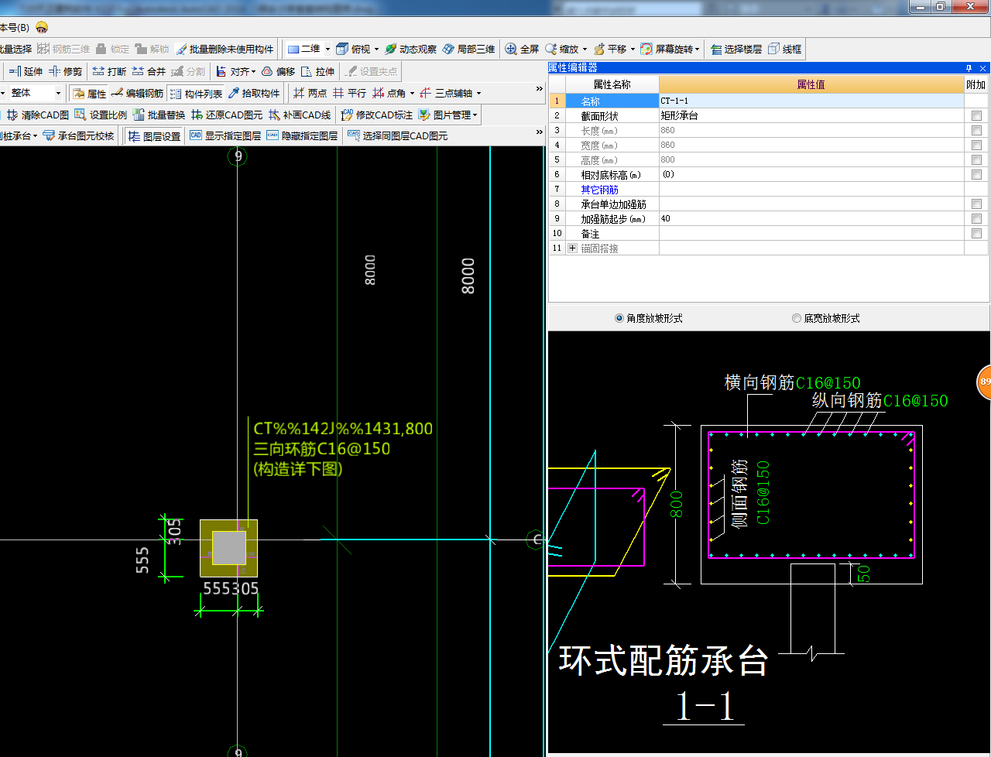The width and height of the screenshot is (991, 757).
Task: Check 附加 box for 截面形状 row
Action: [x=976, y=115]
